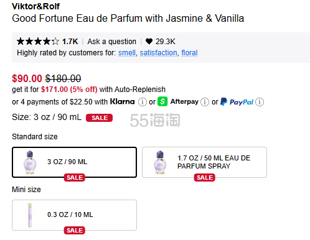This screenshot has height=240, width=310.
Task: Click the Klarna logo
Action: (x=122, y=101)
